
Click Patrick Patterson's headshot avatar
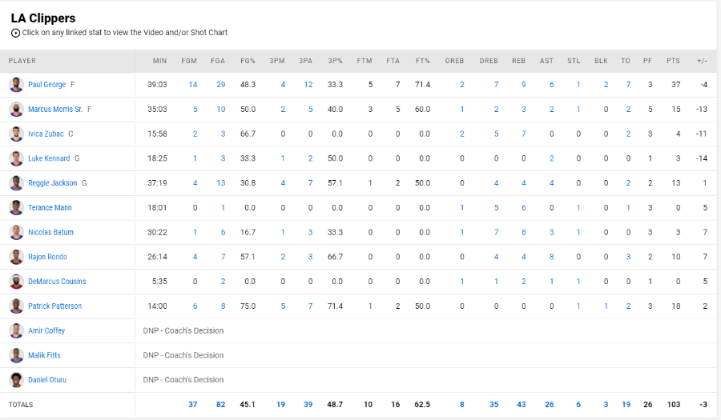pyautogui.click(x=16, y=306)
